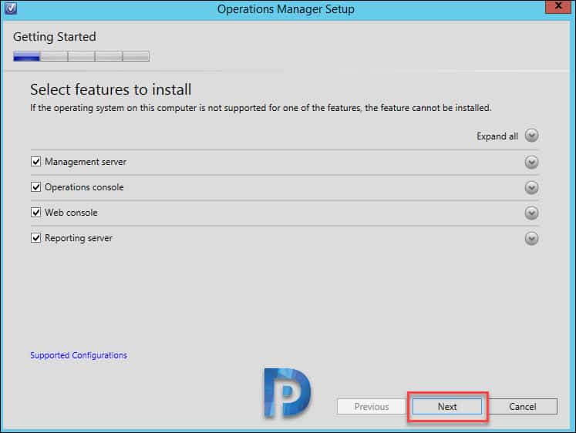
Task: Click the Expand all text
Action: [x=497, y=136]
